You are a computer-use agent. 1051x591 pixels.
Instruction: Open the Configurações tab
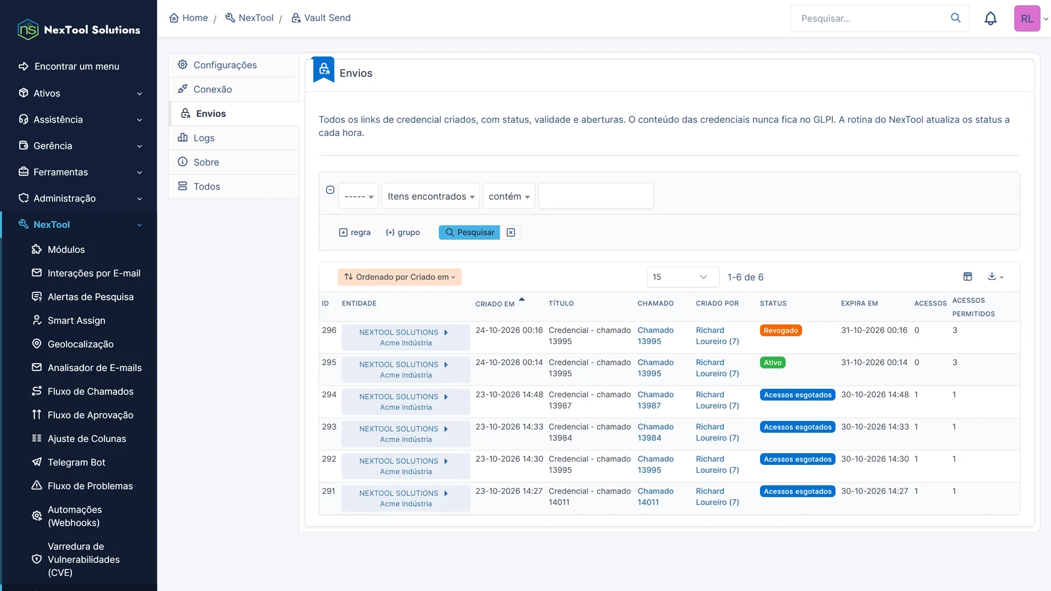[x=235, y=65]
